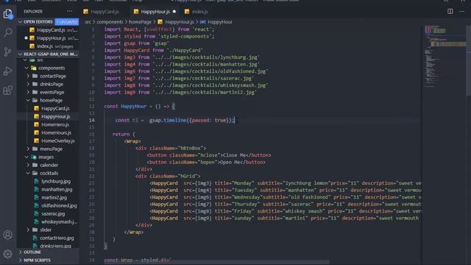471x265 pixels.
Task: Open Explorer panel ellipsis menu
Action: click(x=69, y=12)
